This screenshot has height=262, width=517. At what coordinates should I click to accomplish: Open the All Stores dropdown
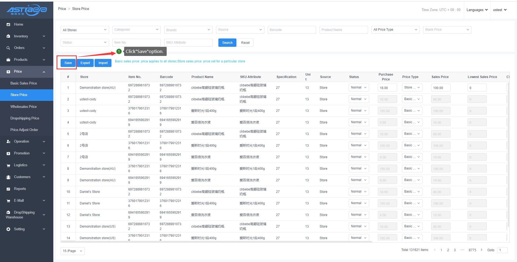pyautogui.click(x=85, y=30)
